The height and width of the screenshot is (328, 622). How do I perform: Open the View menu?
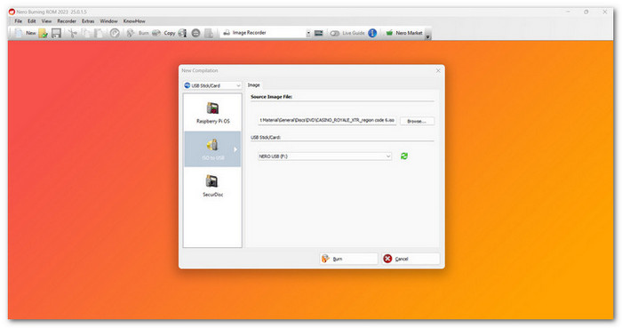click(46, 21)
